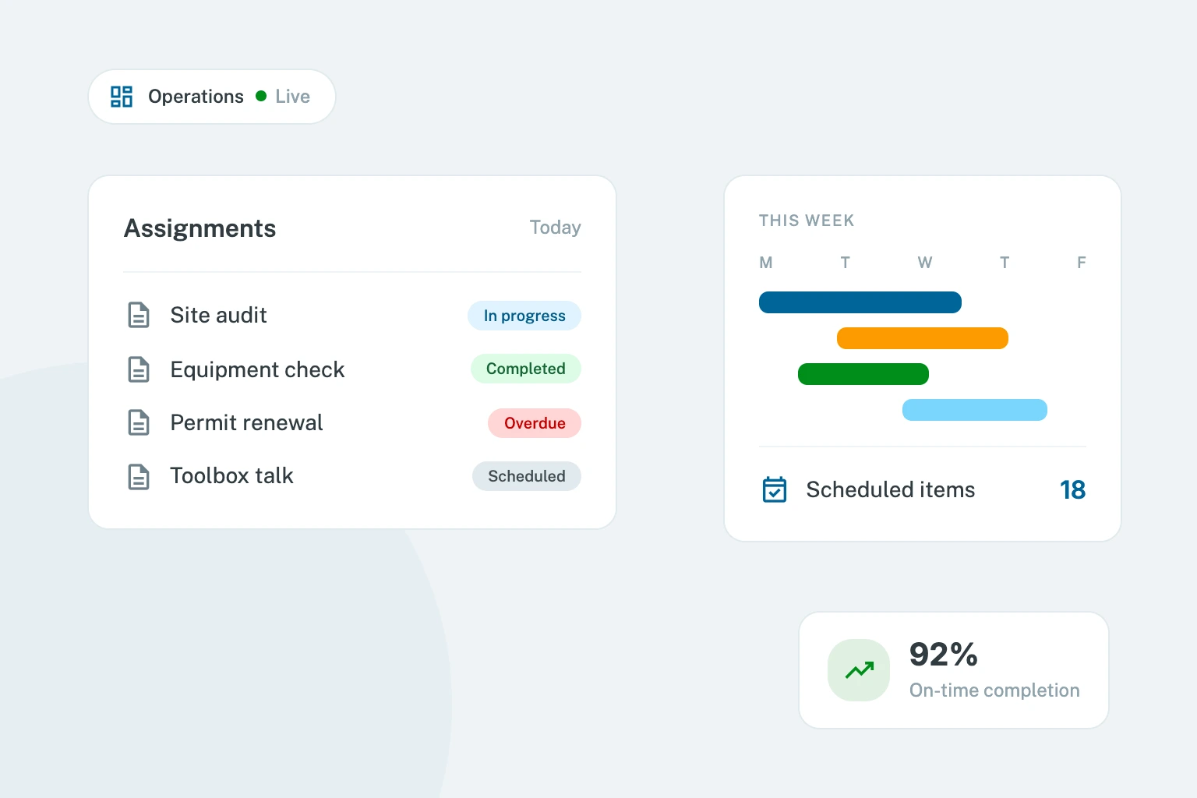Click the Assignments card heading
This screenshot has width=1197, height=798.
200,228
